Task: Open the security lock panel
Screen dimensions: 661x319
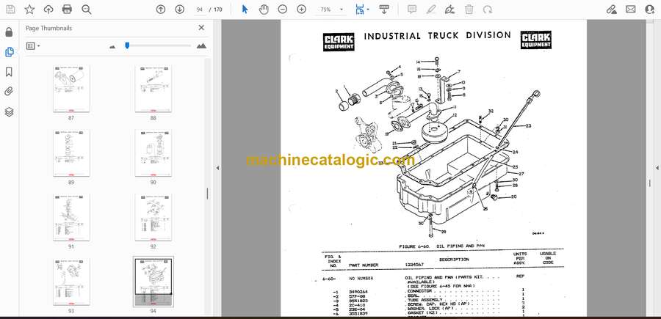Action: (x=9, y=32)
